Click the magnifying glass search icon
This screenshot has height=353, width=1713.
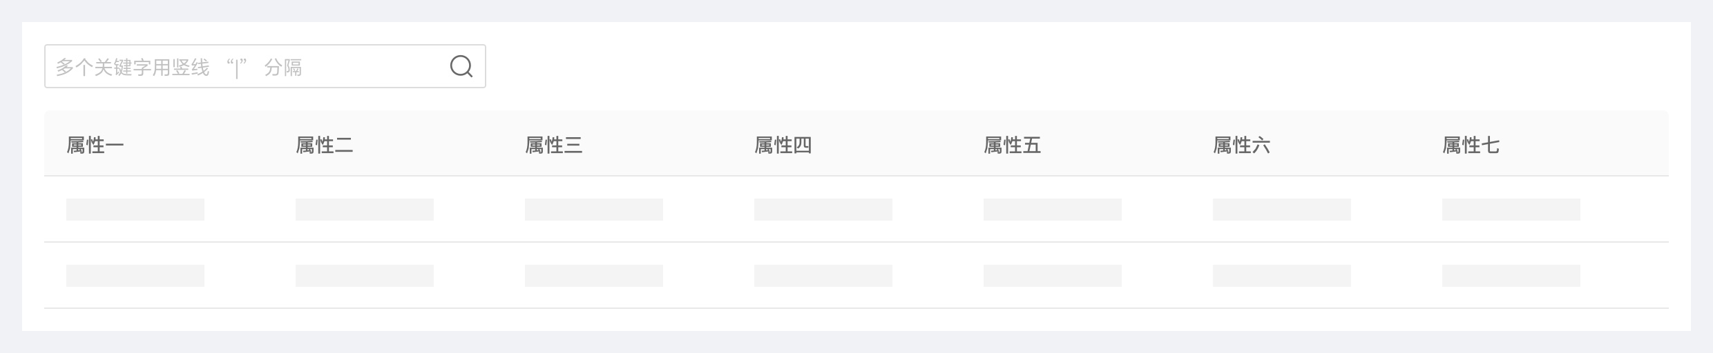tap(461, 66)
